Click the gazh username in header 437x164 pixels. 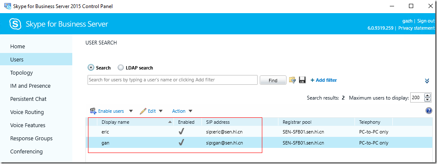click(x=407, y=21)
